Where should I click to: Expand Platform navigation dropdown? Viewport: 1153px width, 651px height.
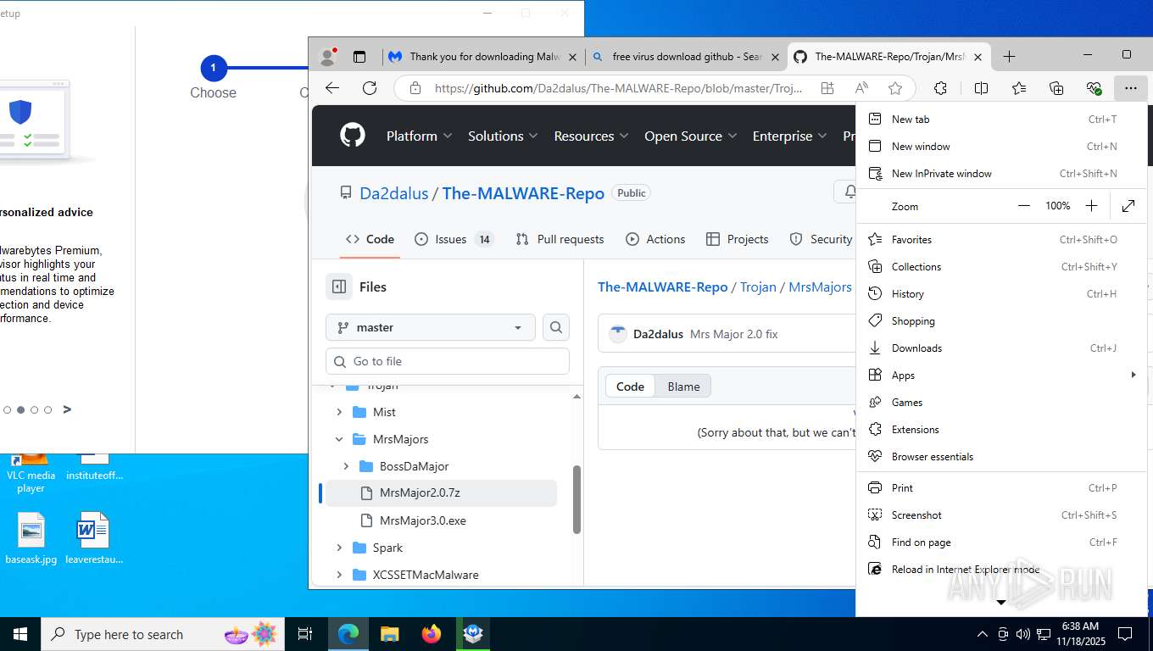[420, 136]
